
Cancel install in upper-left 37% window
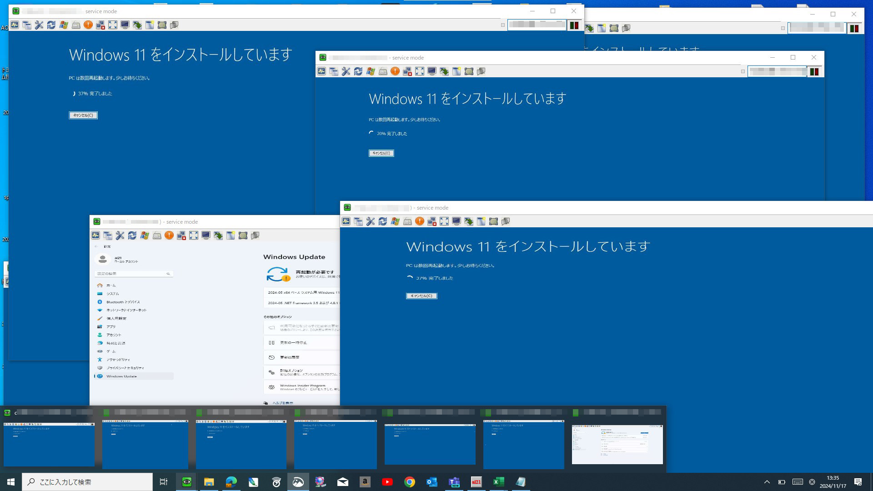pos(83,115)
